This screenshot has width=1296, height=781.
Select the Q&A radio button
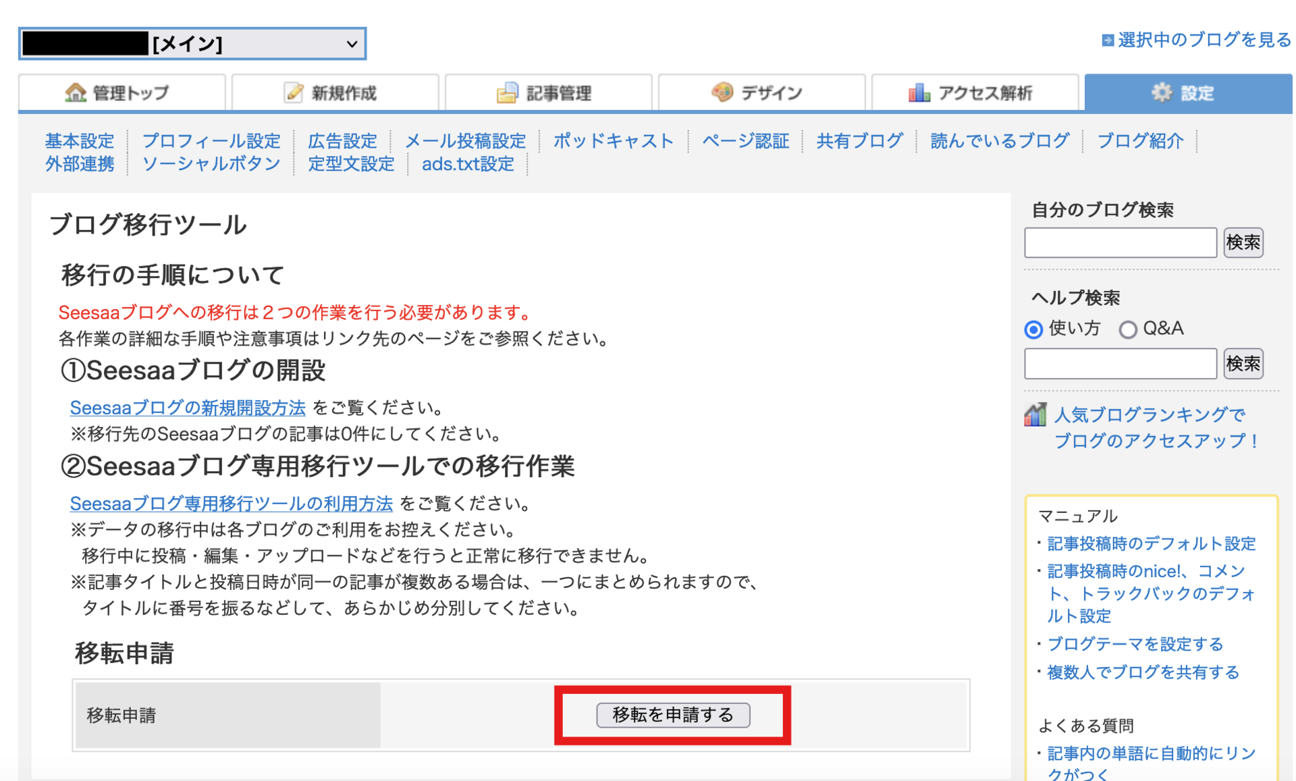coord(1127,329)
